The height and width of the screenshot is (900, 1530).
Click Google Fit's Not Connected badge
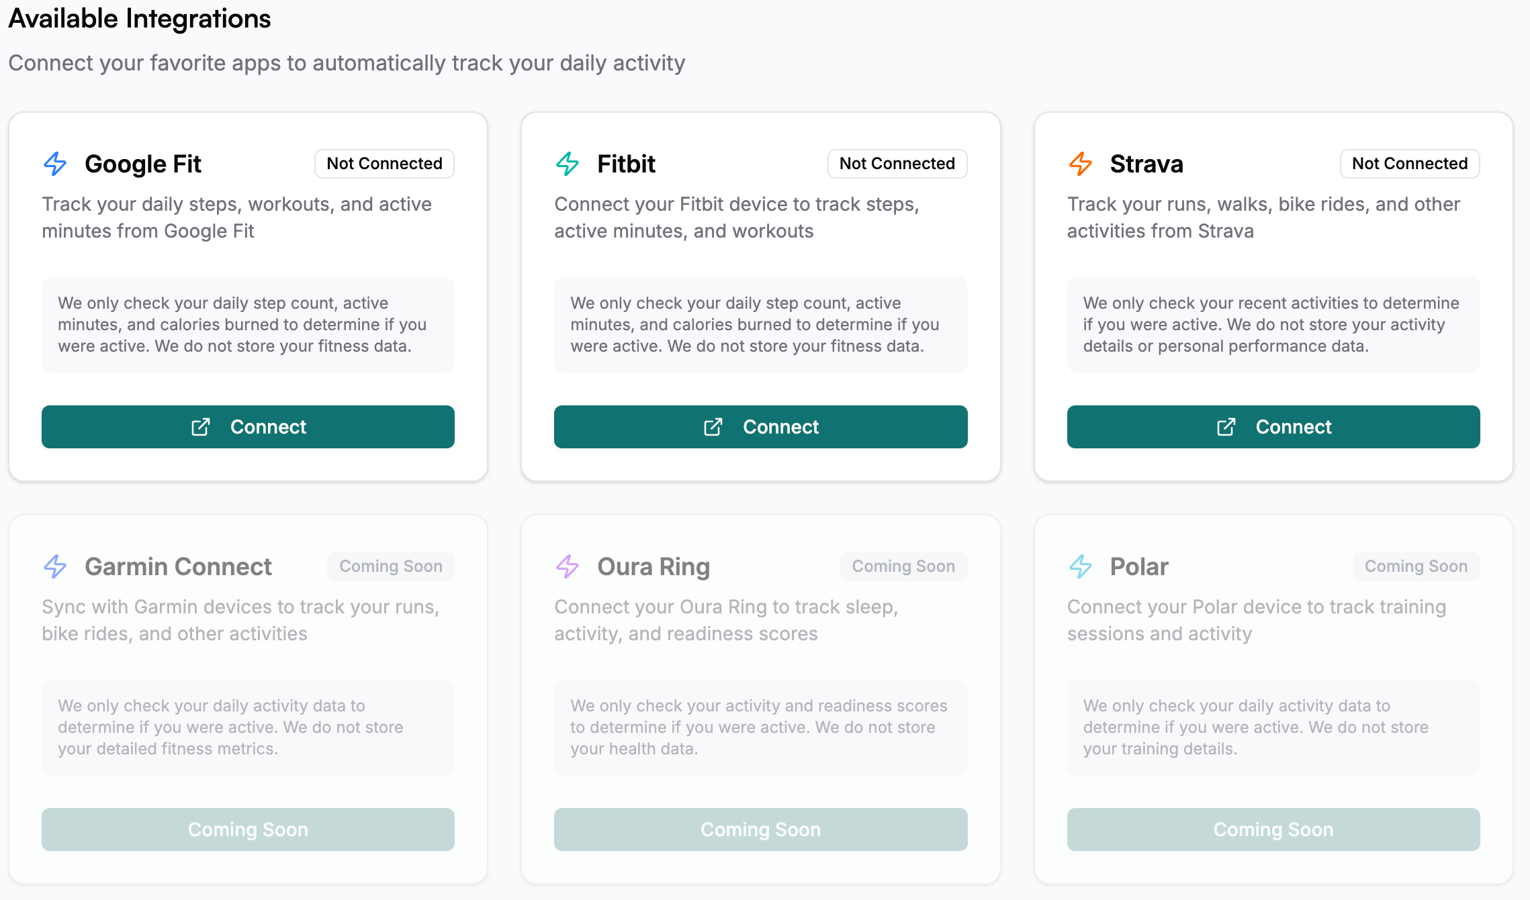click(384, 164)
